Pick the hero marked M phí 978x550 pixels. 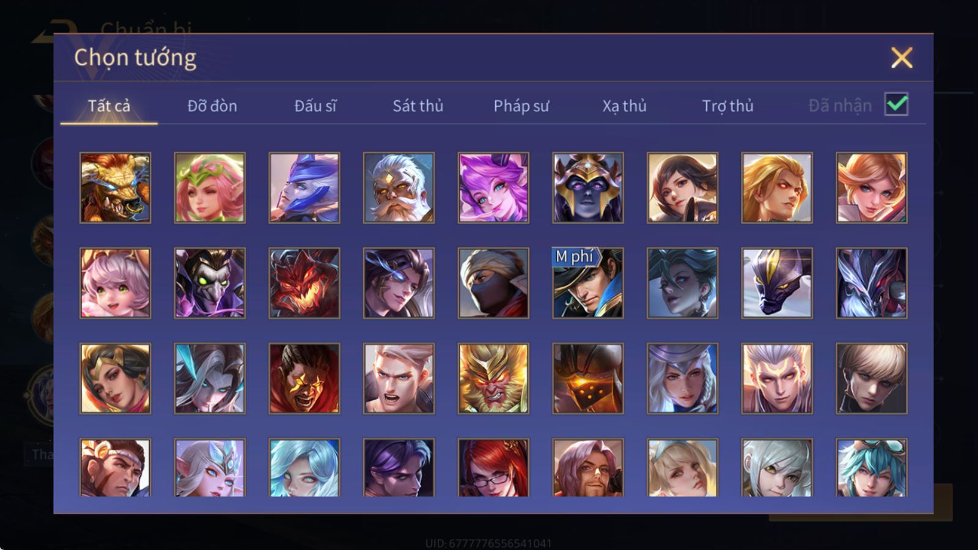pyautogui.click(x=588, y=283)
